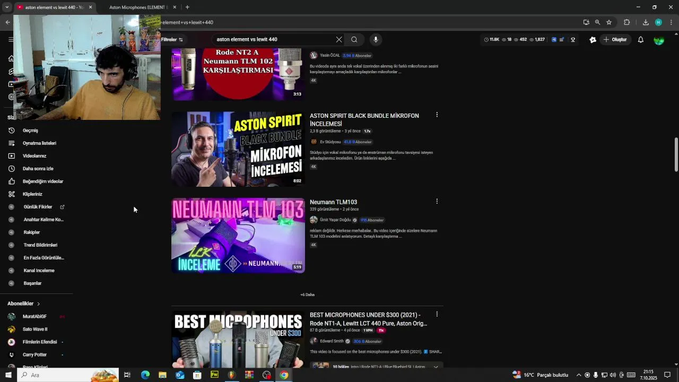This screenshot has height=382, width=679.
Task: Visit the Yasin ÖCAL channel
Action: click(329, 56)
